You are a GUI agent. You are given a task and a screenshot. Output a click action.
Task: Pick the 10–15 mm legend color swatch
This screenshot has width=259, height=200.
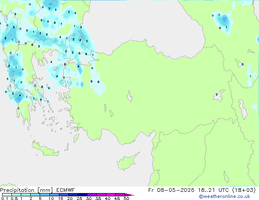pyautogui.click(x=54, y=195)
